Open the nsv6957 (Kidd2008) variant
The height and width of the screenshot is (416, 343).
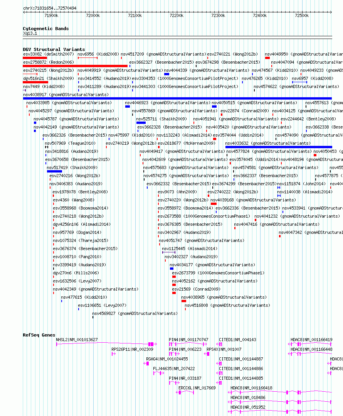[x=313, y=79]
